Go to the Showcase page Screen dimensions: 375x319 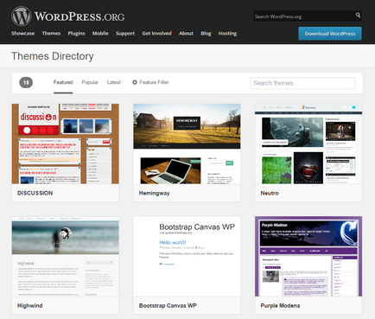23,34
